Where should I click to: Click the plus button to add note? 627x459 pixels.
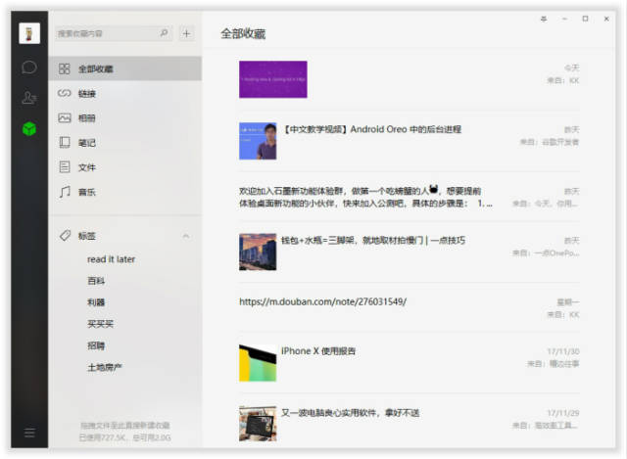click(x=186, y=33)
